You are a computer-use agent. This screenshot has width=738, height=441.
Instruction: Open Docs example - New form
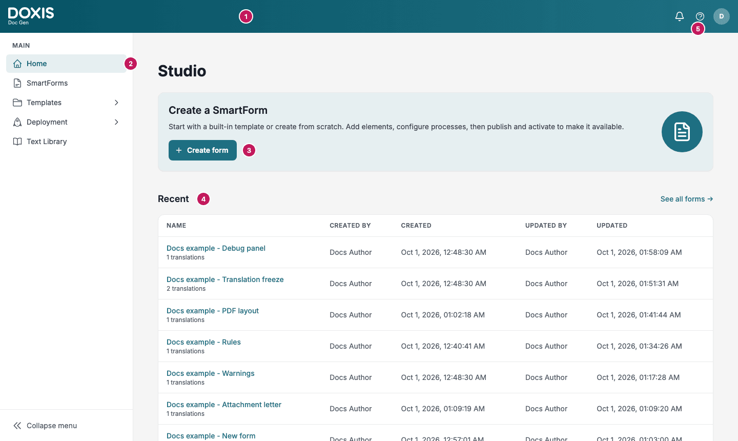point(211,436)
